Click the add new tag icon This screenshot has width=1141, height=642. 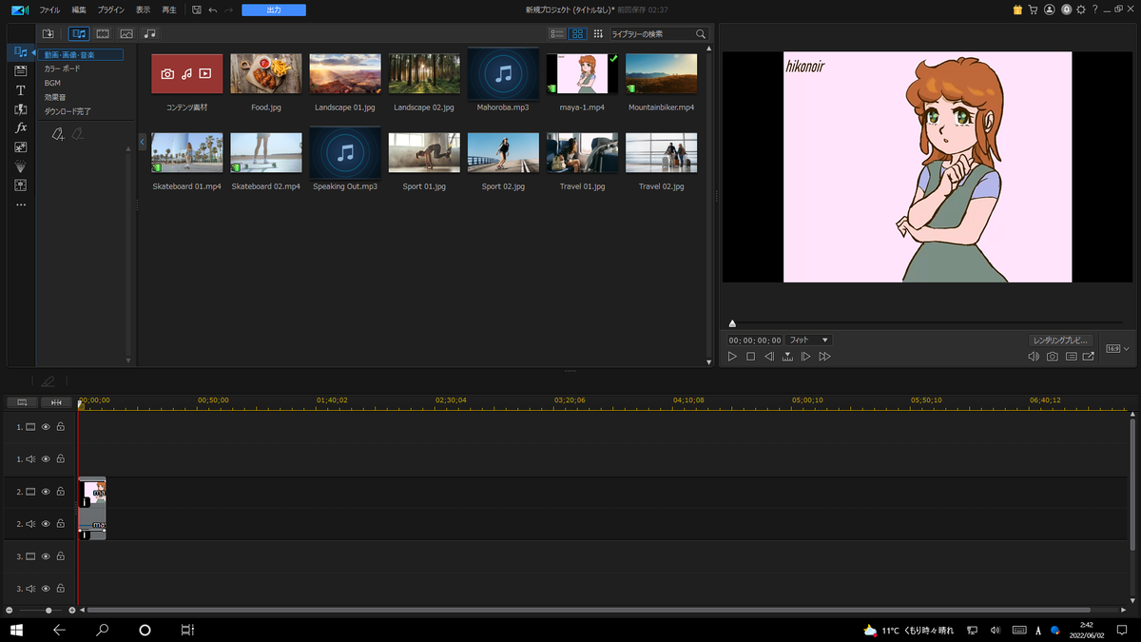(58, 134)
